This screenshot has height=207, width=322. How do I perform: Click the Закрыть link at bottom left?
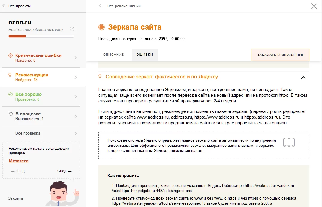pos(16,198)
